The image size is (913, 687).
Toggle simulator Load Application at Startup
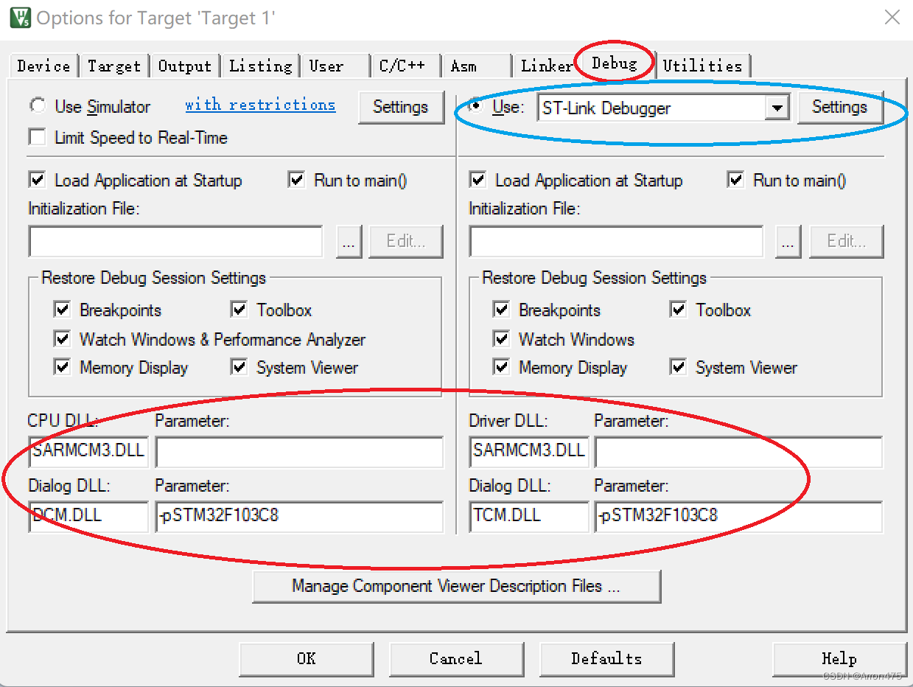point(36,180)
